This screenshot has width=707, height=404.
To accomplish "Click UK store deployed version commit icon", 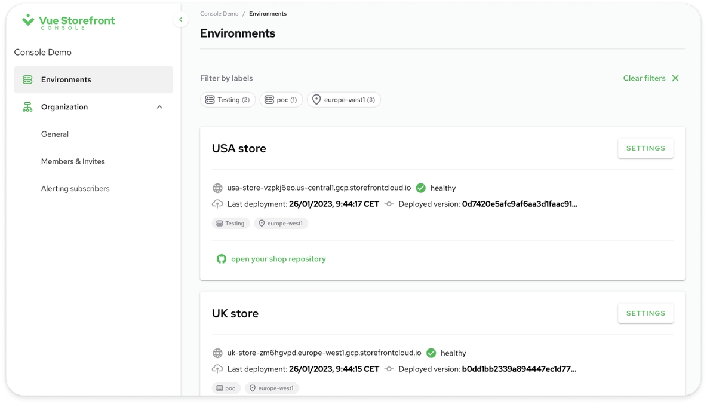I will point(389,369).
